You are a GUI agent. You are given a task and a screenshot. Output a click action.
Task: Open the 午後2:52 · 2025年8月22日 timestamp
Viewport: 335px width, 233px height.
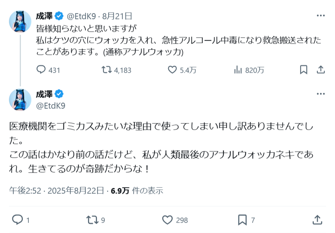57,191
